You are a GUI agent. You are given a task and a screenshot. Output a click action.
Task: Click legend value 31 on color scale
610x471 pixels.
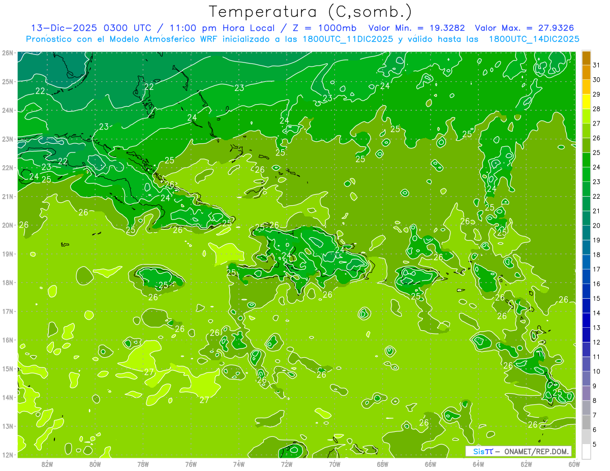[x=596, y=65]
